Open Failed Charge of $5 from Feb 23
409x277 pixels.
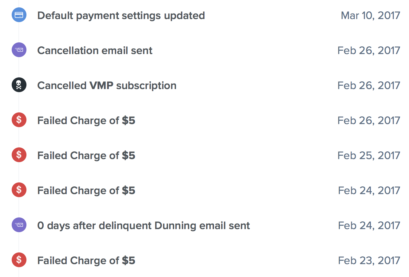coord(86,260)
